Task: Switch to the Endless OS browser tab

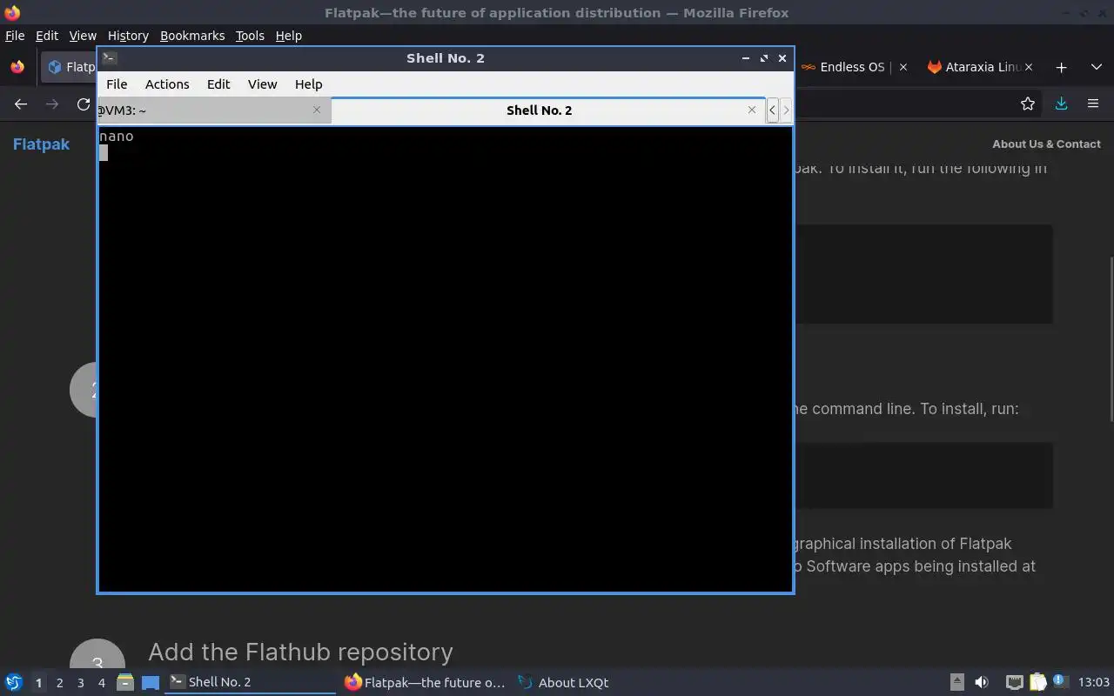Action: 844,67
